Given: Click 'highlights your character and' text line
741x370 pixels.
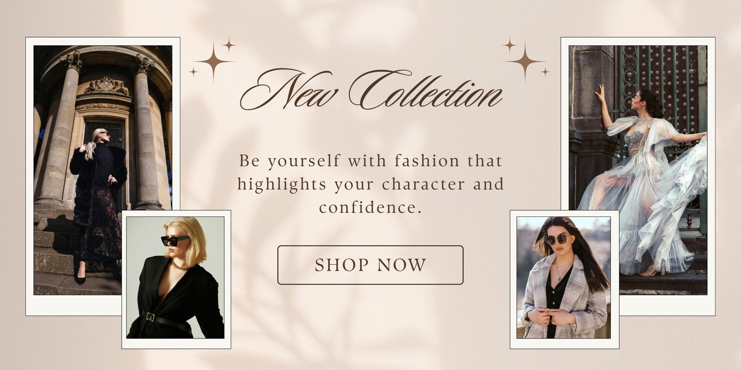Looking at the screenshot, I should 370,184.
